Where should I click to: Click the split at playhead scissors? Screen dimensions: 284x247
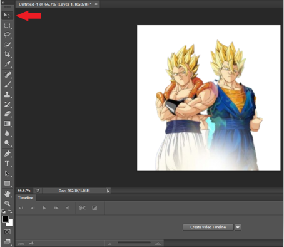(83, 208)
